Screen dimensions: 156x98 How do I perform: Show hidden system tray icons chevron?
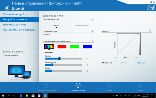click(113, 96)
